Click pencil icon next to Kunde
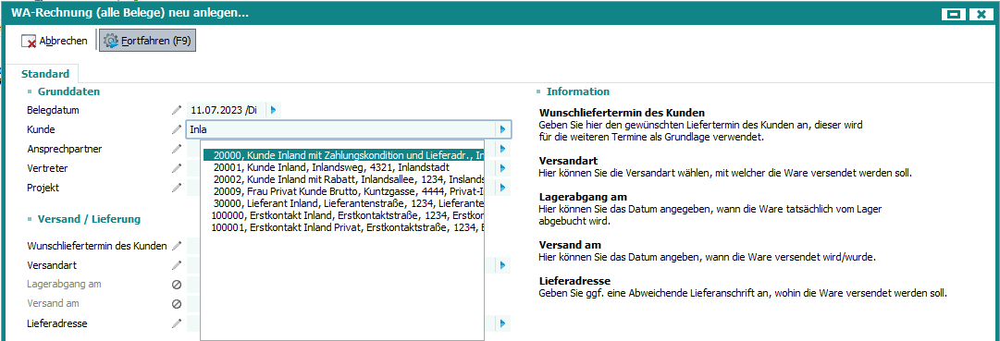The width and height of the screenshot is (1000, 341). coord(177,129)
